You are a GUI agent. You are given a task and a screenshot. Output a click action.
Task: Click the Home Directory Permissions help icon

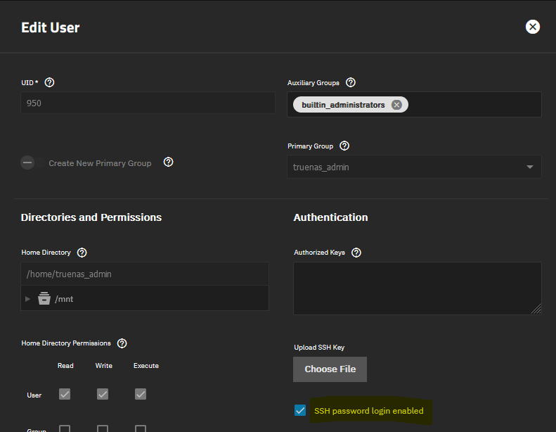(122, 343)
